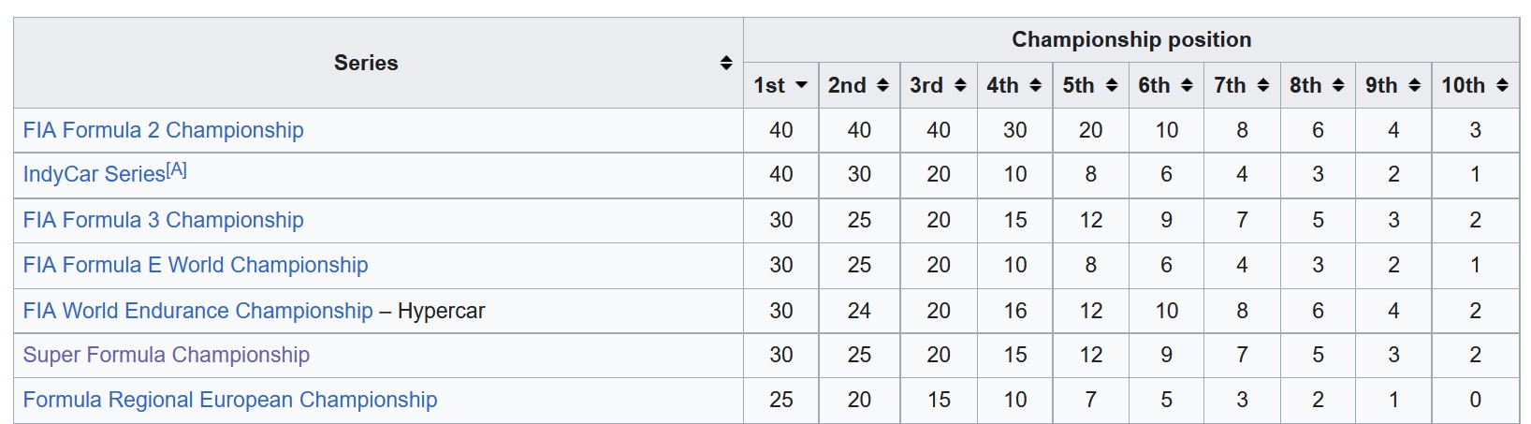The width and height of the screenshot is (1531, 424).
Task: Click the 10th column sort arrows
Action: pos(1502,85)
